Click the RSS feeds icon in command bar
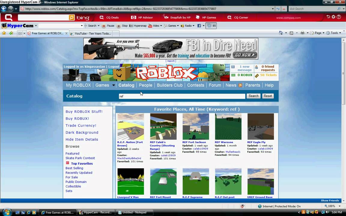346x216 pixels. pyautogui.click(x=292, y=33)
